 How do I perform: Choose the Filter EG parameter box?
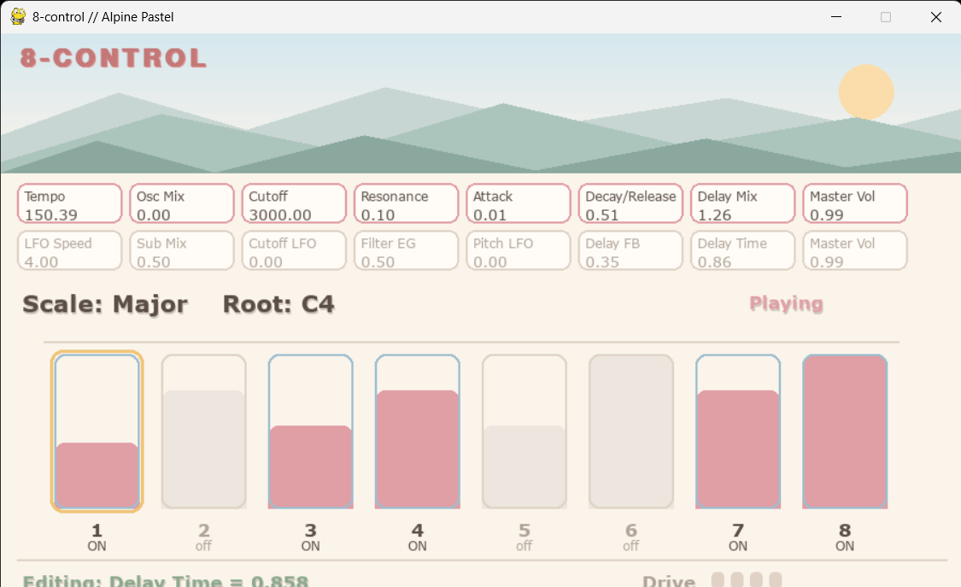pyautogui.click(x=406, y=250)
